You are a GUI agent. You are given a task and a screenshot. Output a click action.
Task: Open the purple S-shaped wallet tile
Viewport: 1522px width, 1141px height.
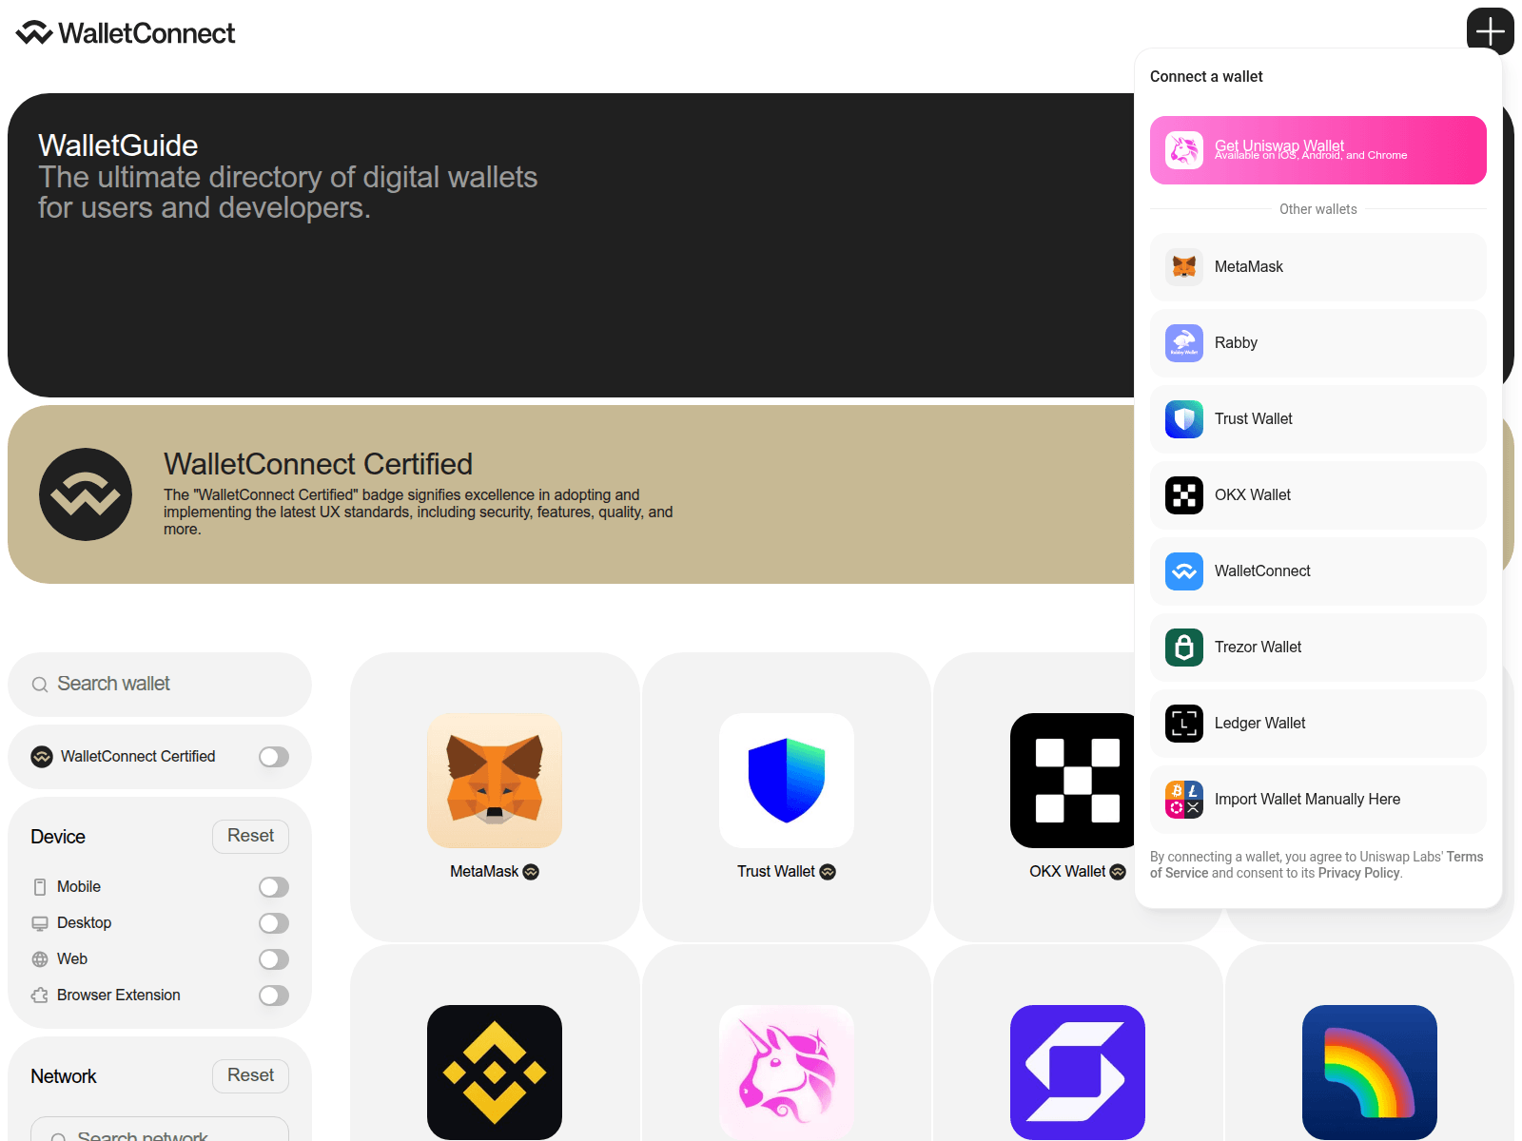(1078, 1073)
